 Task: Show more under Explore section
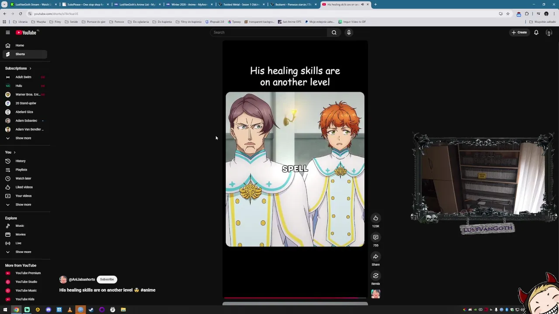24,252
